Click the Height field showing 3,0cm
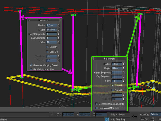 coord(117,68)
